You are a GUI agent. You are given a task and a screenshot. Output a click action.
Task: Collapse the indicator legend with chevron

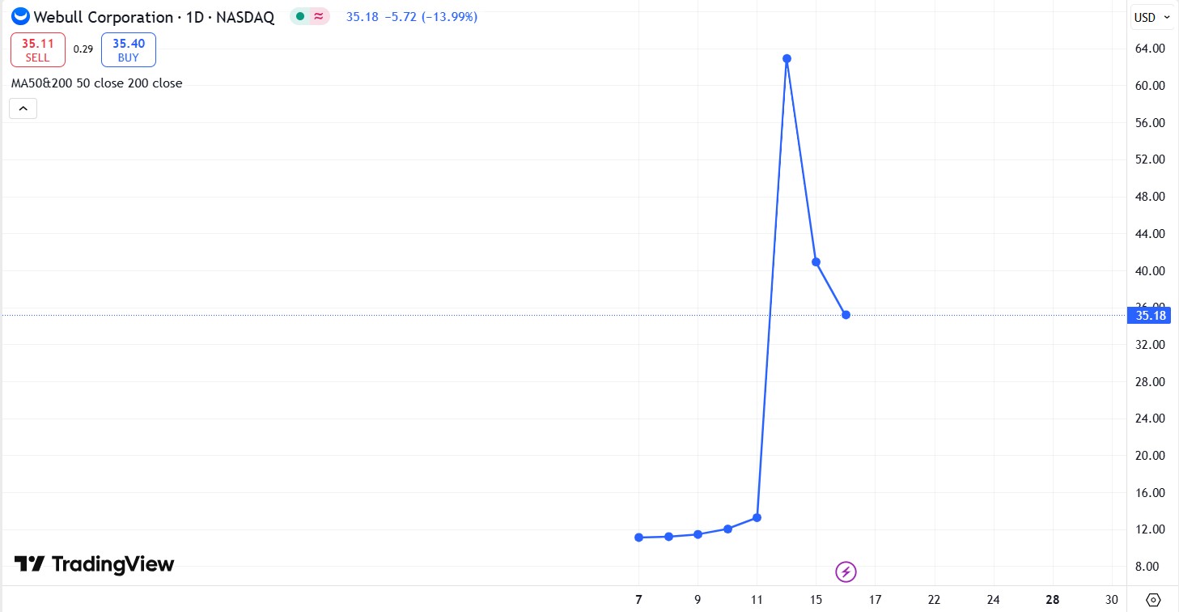pos(23,108)
